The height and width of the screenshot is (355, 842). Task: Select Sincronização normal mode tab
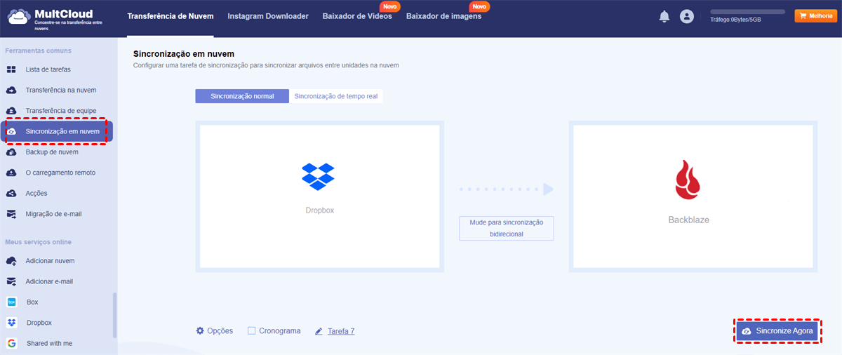(x=242, y=96)
